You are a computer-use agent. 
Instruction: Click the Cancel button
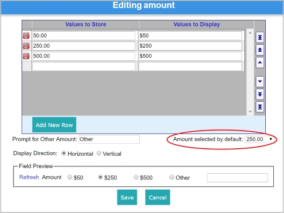pyautogui.click(x=158, y=197)
